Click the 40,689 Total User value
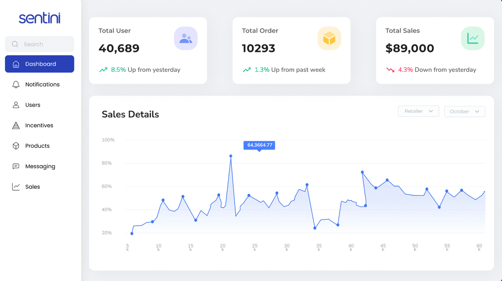The image size is (502, 281). [x=119, y=49]
